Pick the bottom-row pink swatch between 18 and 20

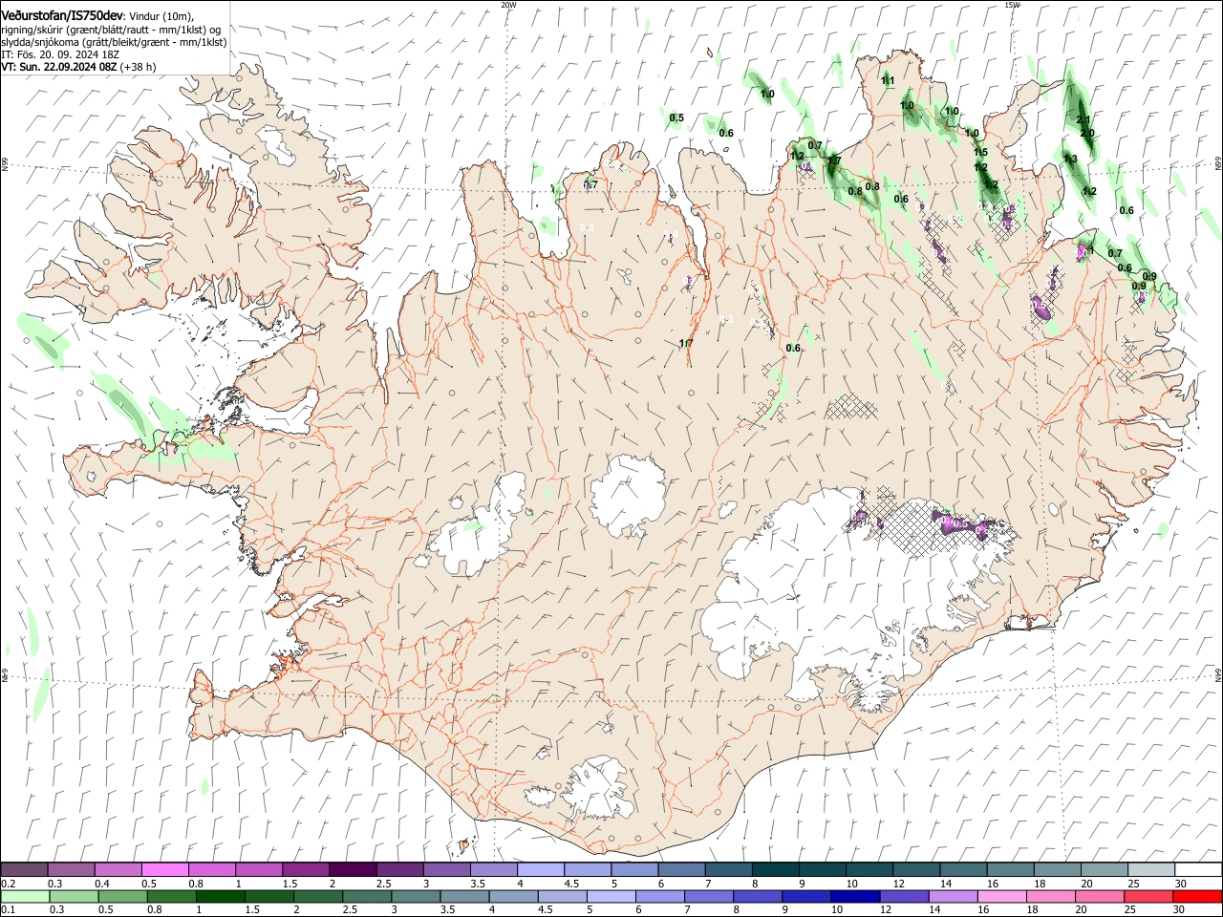pos(1052,896)
